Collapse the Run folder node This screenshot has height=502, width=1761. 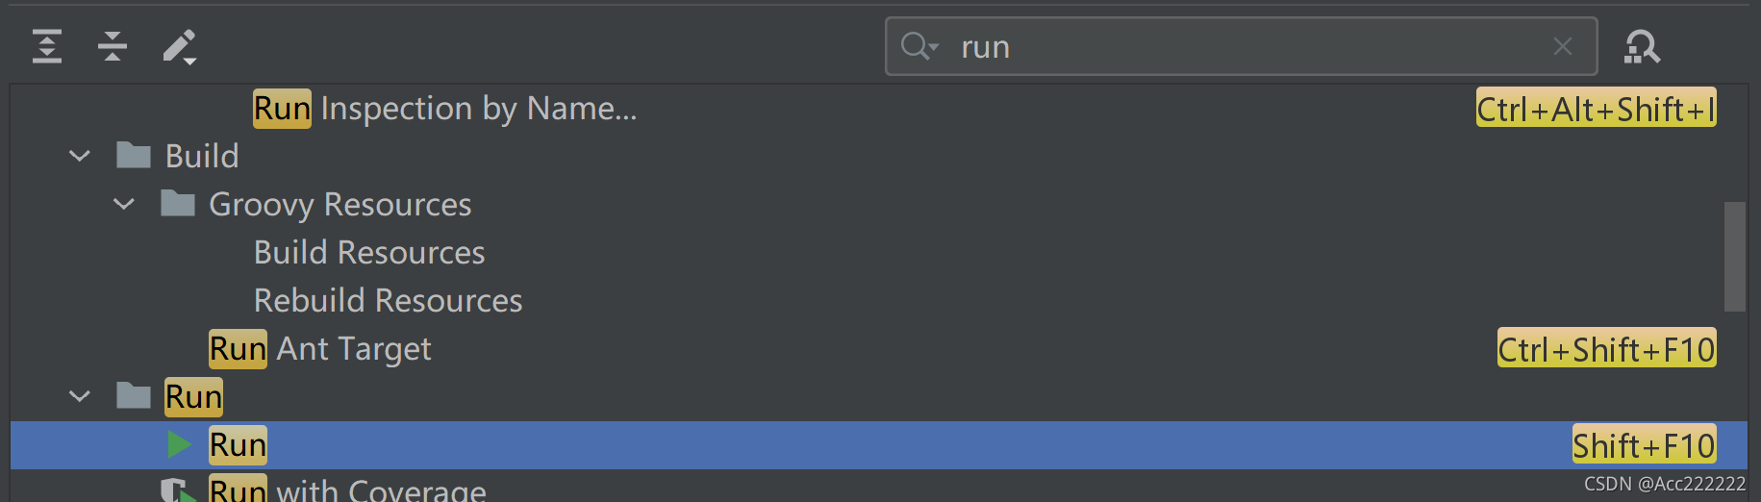click(80, 395)
